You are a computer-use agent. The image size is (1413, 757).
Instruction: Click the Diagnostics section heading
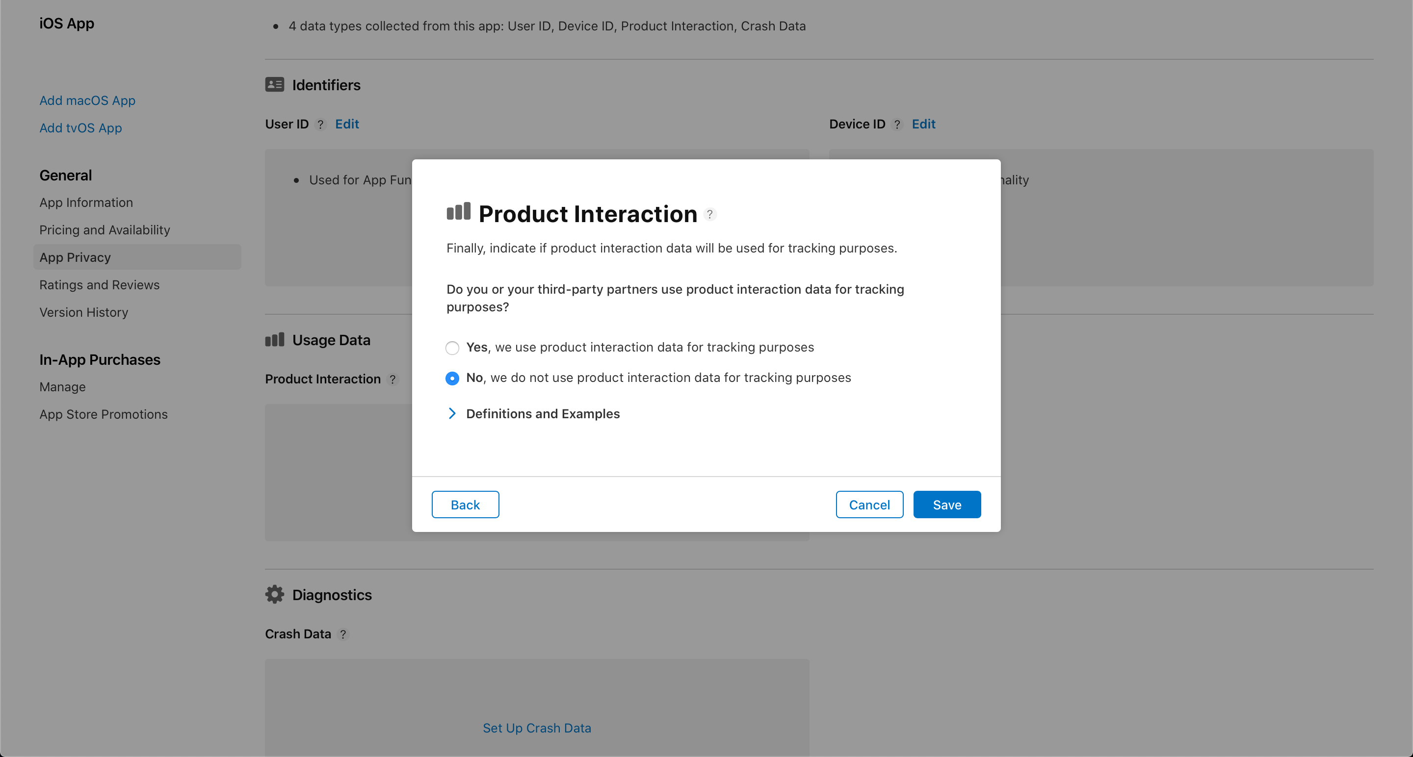point(332,595)
